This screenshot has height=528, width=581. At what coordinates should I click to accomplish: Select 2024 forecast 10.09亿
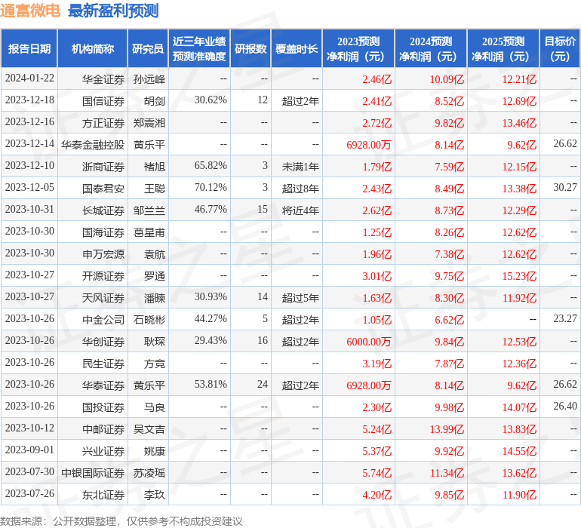[447, 79]
